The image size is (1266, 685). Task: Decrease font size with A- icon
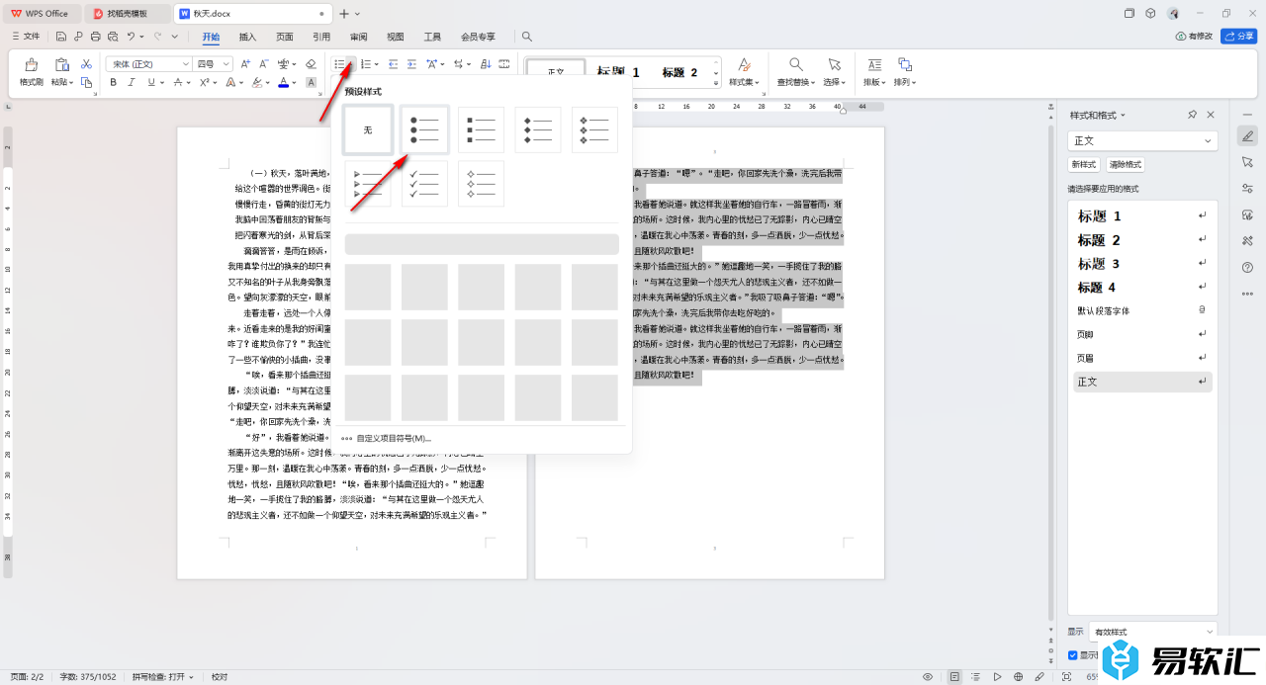(x=265, y=63)
